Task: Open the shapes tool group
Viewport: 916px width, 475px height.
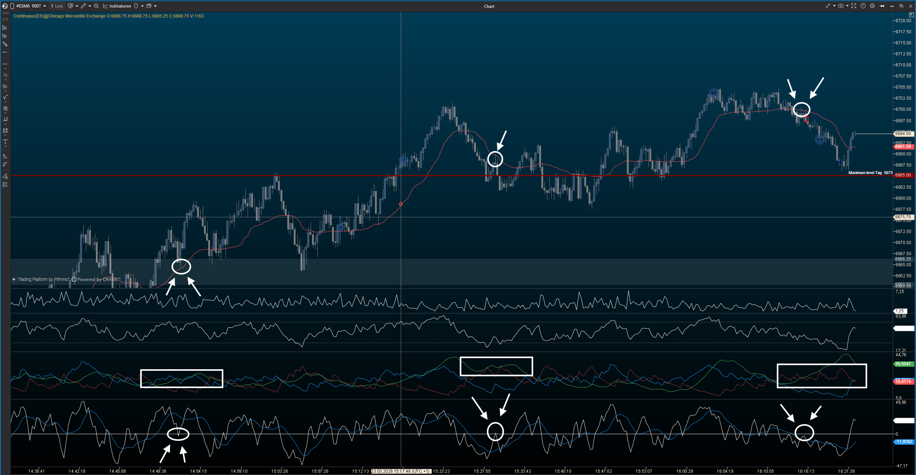Action: pyautogui.click(x=5, y=131)
